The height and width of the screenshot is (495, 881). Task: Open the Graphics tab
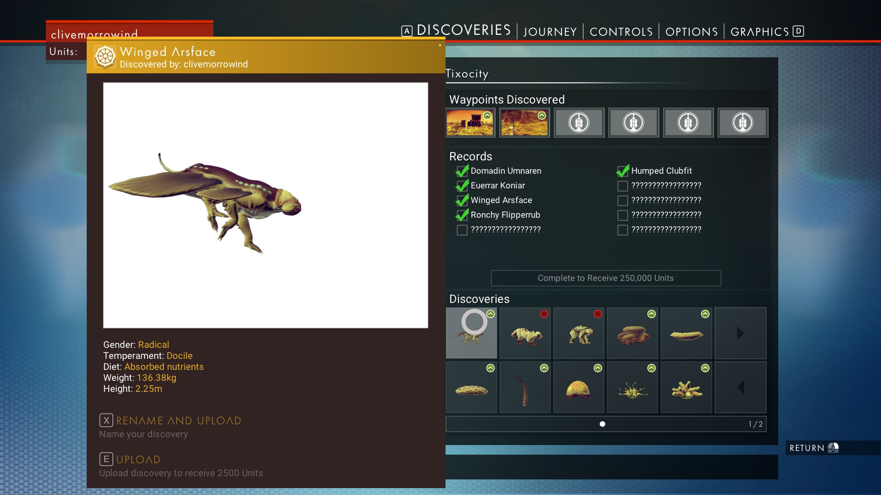pos(759,32)
